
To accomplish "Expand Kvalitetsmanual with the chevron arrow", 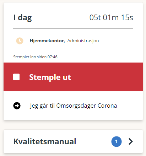I will tap(131, 141).
